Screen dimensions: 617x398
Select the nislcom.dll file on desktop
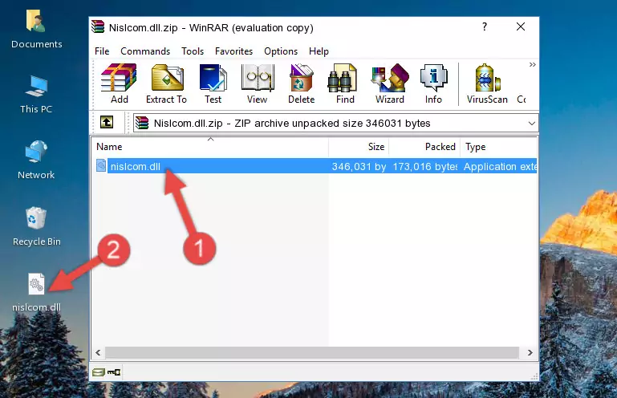coord(37,293)
